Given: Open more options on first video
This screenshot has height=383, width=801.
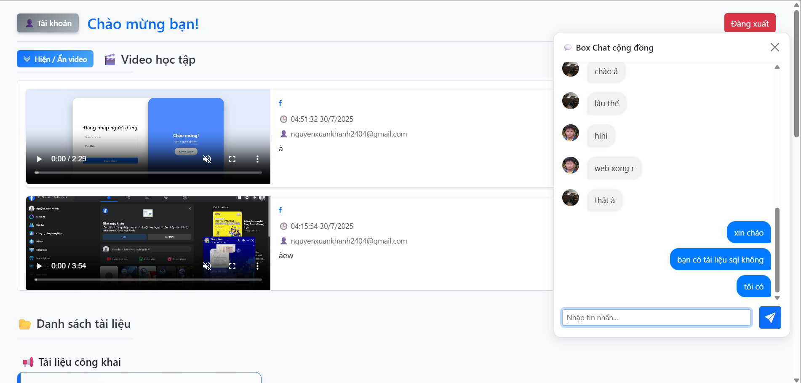Looking at the screenshot, I should 257,159.
